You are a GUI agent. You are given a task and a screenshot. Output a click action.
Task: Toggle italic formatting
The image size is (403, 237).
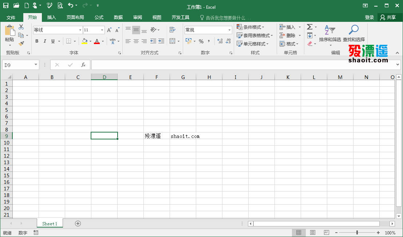pos(45,41)
